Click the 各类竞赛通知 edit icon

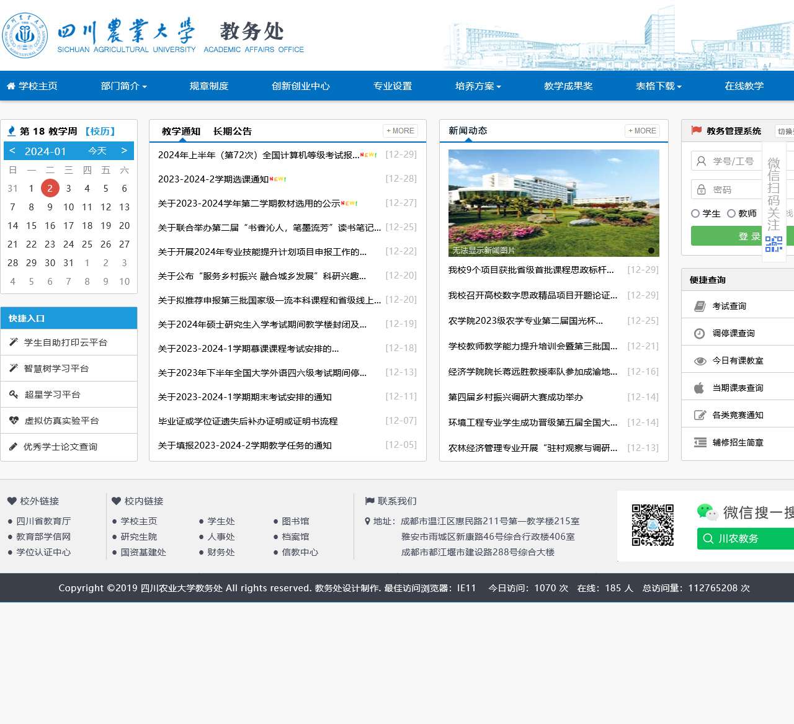click(x=700, y=415)
